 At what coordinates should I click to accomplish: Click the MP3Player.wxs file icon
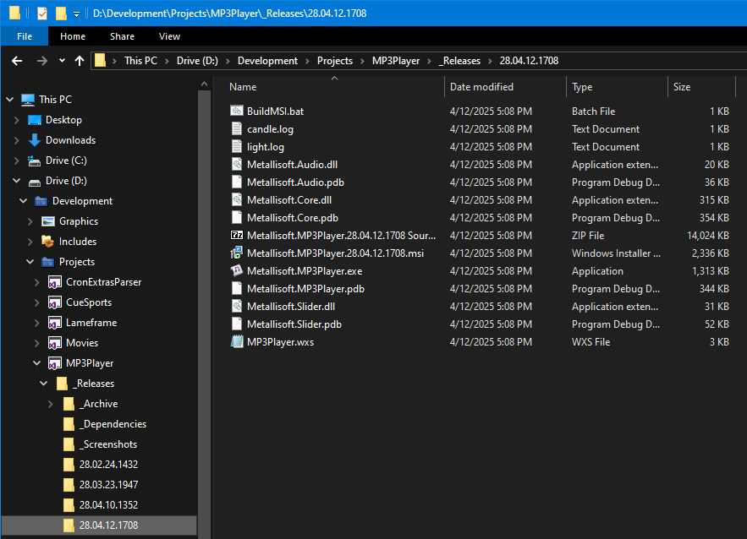point(237,342)
